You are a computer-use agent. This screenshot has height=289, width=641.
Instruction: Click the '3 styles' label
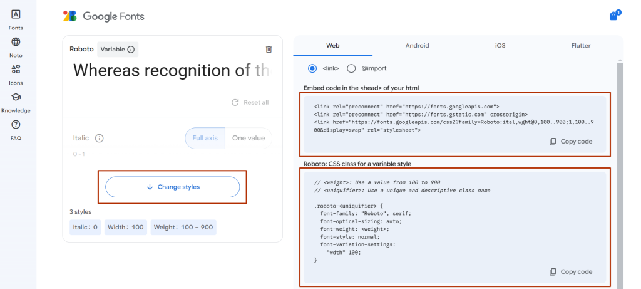pyautogui.click(x=81, y=212)
